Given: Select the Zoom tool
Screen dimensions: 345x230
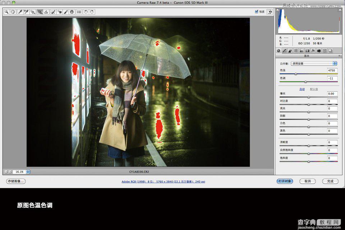Looking at the screenshot, I should (6, 12).
